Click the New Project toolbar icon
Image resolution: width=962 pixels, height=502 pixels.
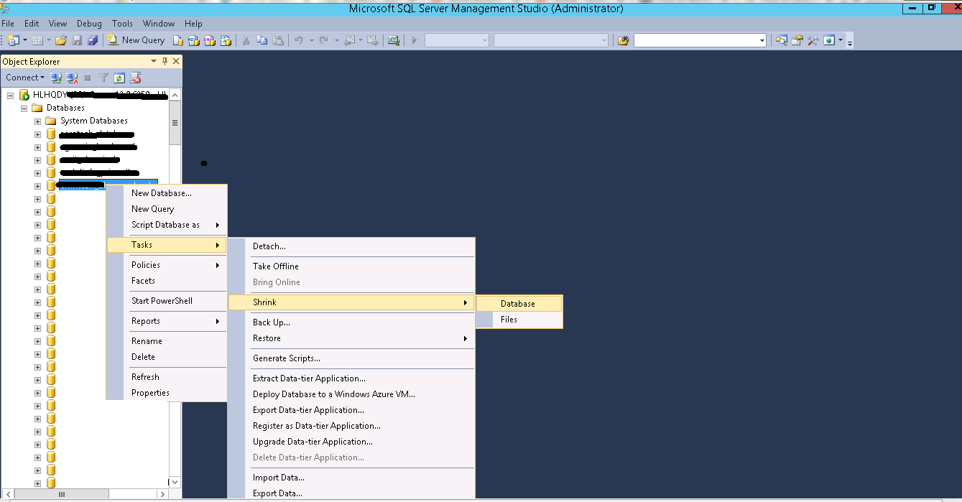[14, 40]
